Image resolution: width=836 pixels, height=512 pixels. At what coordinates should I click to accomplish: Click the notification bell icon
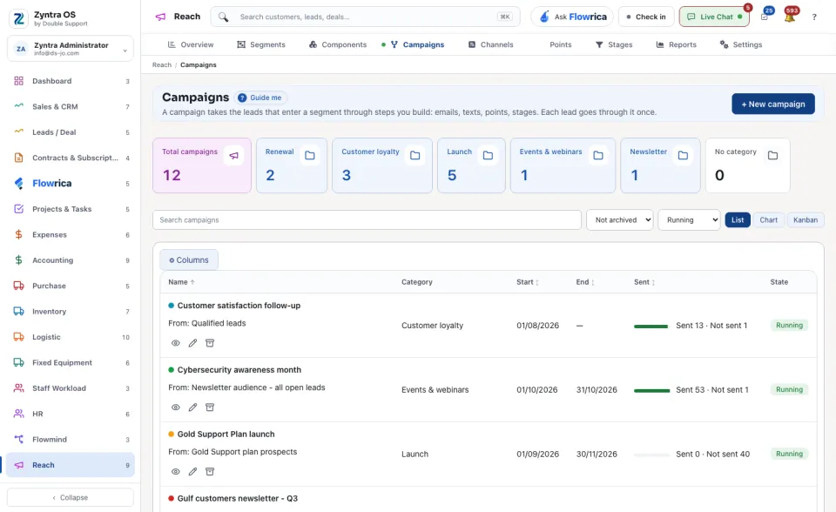(x=790, y=17)
